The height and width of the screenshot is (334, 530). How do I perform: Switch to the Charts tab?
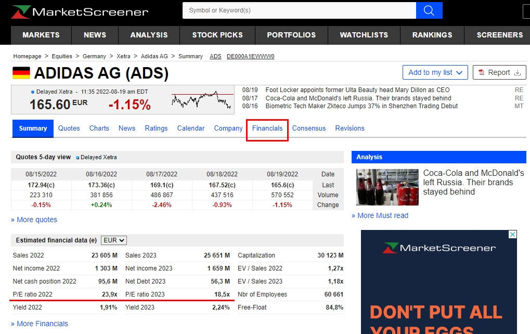point(99,129)
